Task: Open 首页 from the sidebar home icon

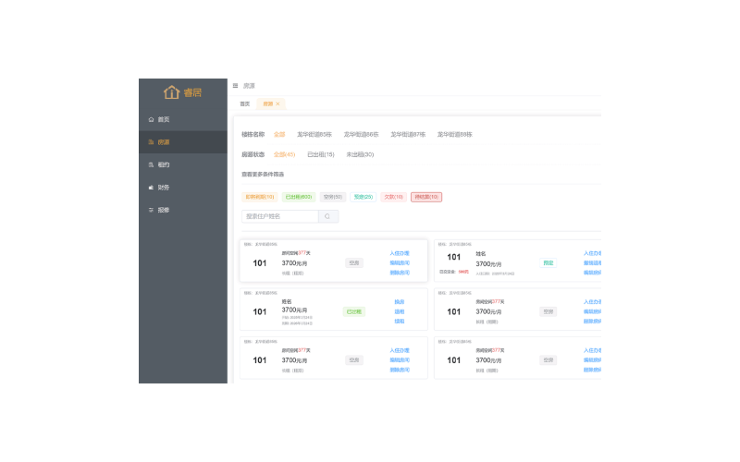Action: pyautogui.click(x=151, y=120)
